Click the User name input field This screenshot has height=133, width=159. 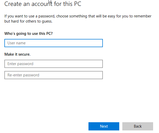53,43
